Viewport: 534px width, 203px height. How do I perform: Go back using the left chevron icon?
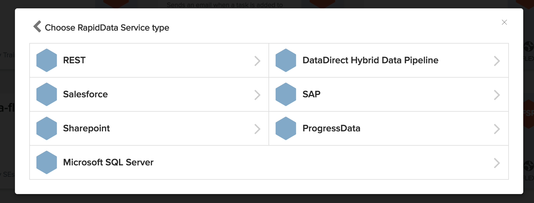coord(37,26)
